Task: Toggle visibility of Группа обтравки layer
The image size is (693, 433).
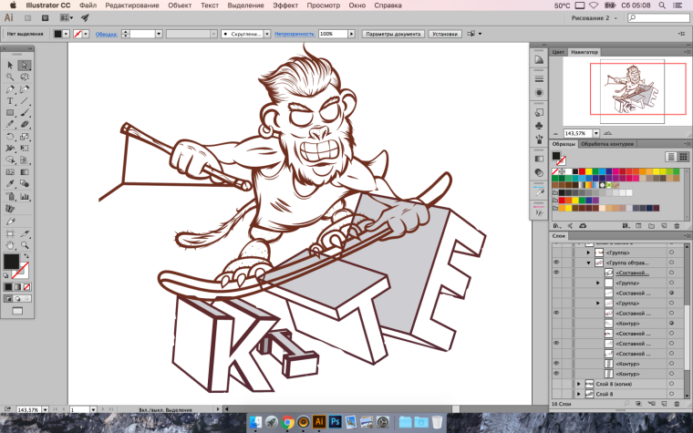Action: point(556,262)
